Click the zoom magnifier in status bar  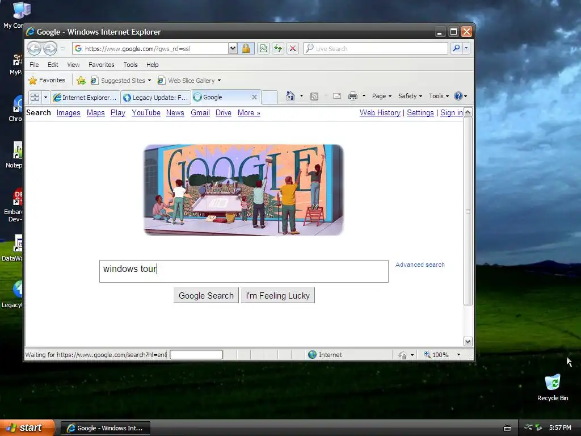[427, 354]
